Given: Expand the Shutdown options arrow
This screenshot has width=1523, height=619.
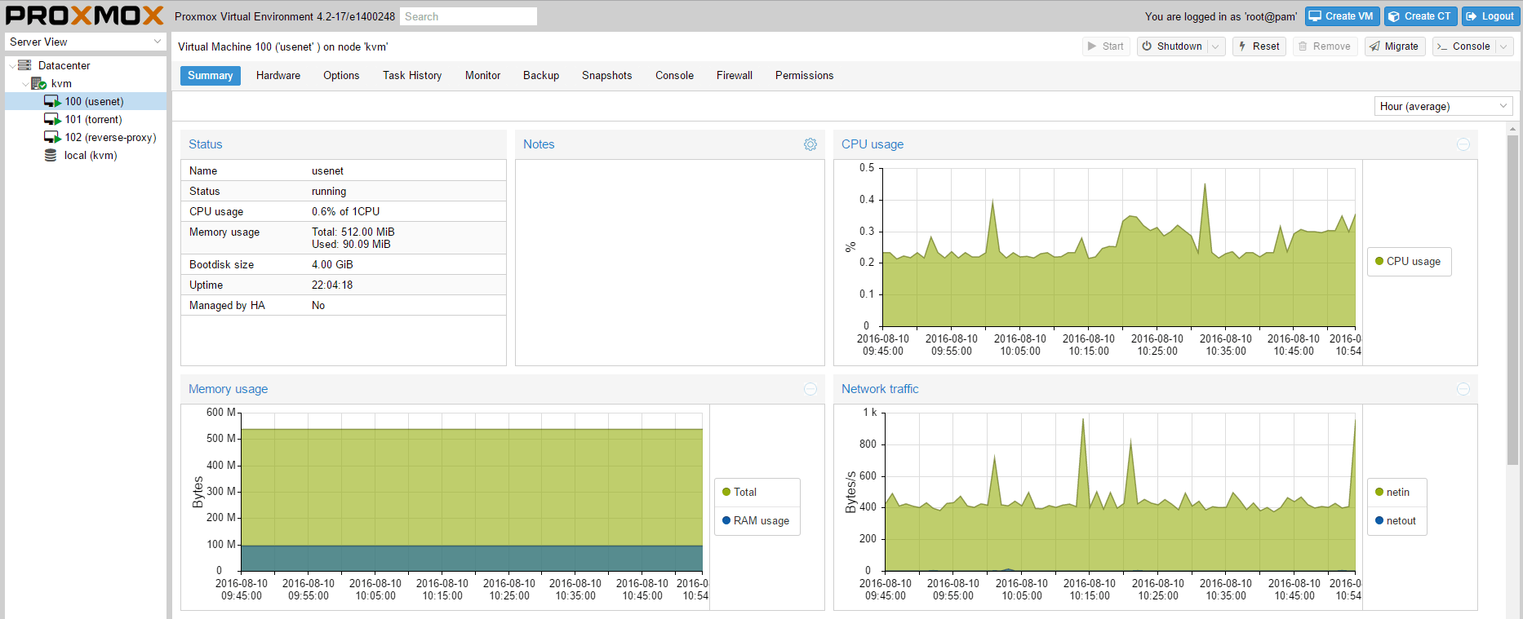Looking at the screenshot, I should point(1215,46).
